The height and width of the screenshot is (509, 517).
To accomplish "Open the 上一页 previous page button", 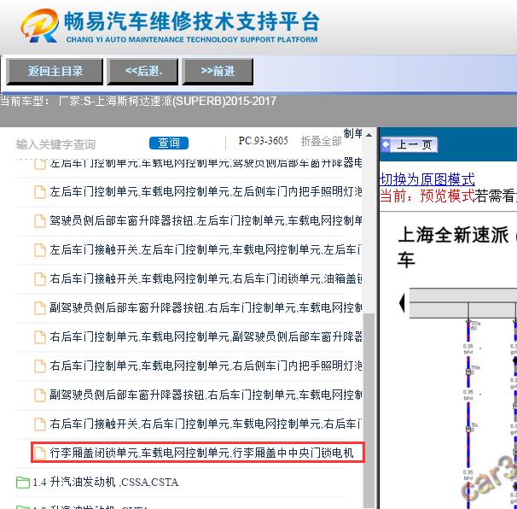I will 410,144.
